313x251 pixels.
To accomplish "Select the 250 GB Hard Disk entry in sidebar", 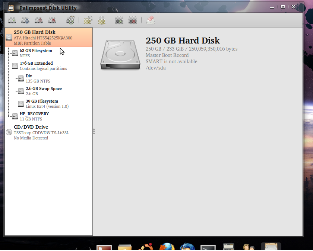I will (x=48, y=38).
